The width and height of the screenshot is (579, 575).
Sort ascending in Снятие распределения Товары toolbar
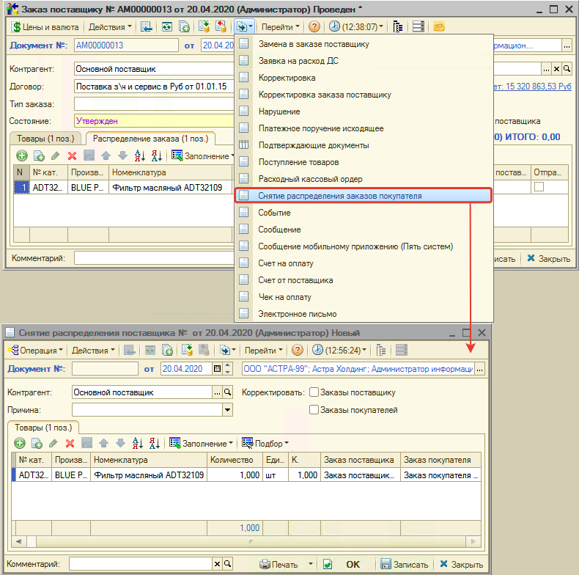click(x=137, y=443)
